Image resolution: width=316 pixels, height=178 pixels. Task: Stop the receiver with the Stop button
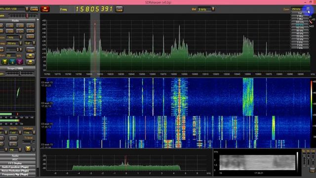pos(45,9)
